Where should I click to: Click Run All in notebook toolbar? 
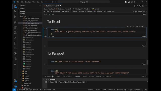pyautogui.click(x=66, y=12)
